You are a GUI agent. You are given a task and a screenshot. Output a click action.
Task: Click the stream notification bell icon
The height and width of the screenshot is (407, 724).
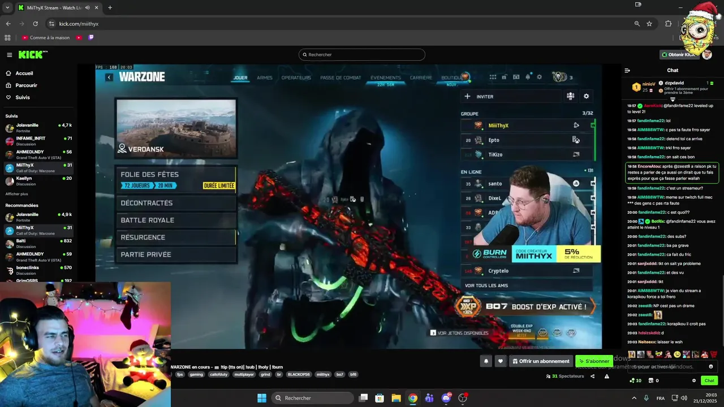point(486,361)
